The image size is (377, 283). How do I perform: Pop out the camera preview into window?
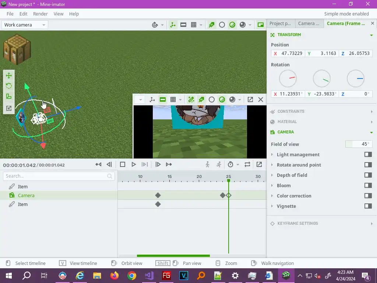250,99
